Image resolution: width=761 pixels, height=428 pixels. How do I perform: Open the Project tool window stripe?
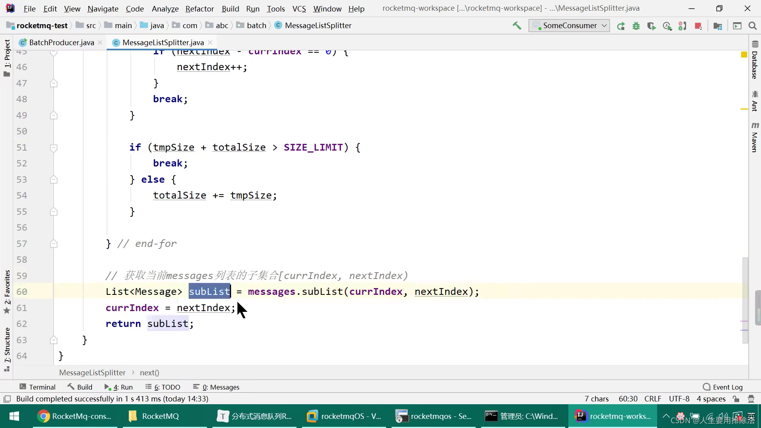(7, 58)
